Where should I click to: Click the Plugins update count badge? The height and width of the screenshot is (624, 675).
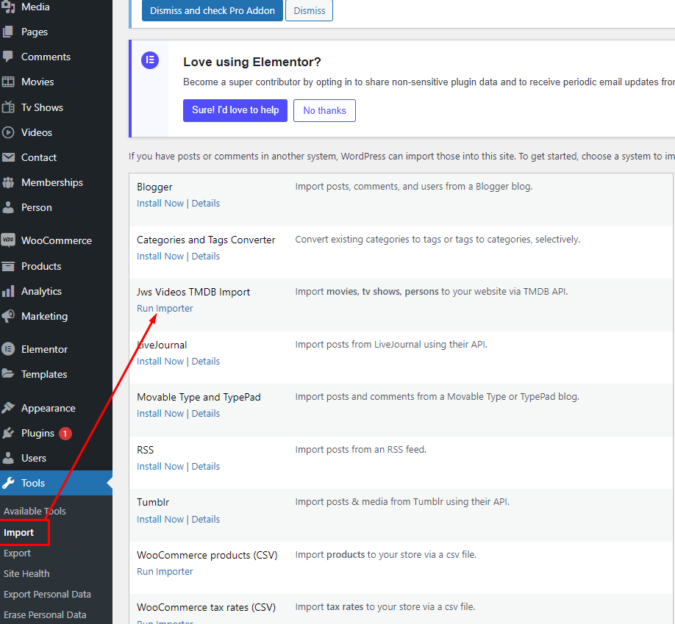pyautogui.click(x=65, y=434)
